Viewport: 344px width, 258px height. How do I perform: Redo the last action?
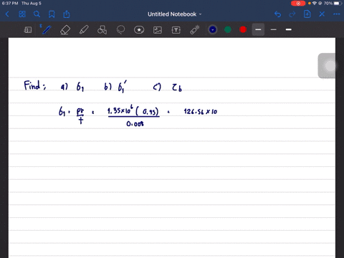pyautogui.click(x=292, y=14)
